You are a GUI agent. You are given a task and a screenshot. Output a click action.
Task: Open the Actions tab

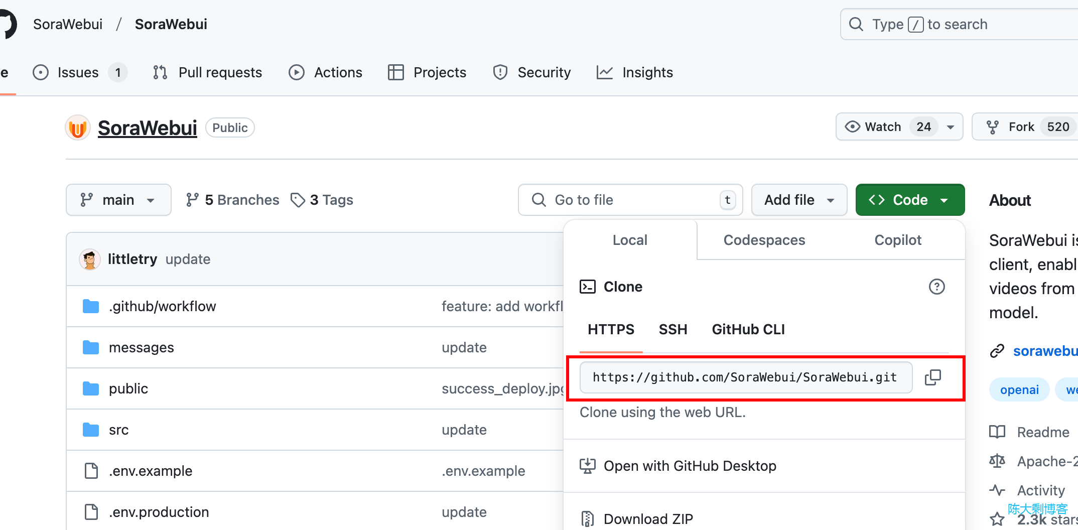[x=325, y=73]
